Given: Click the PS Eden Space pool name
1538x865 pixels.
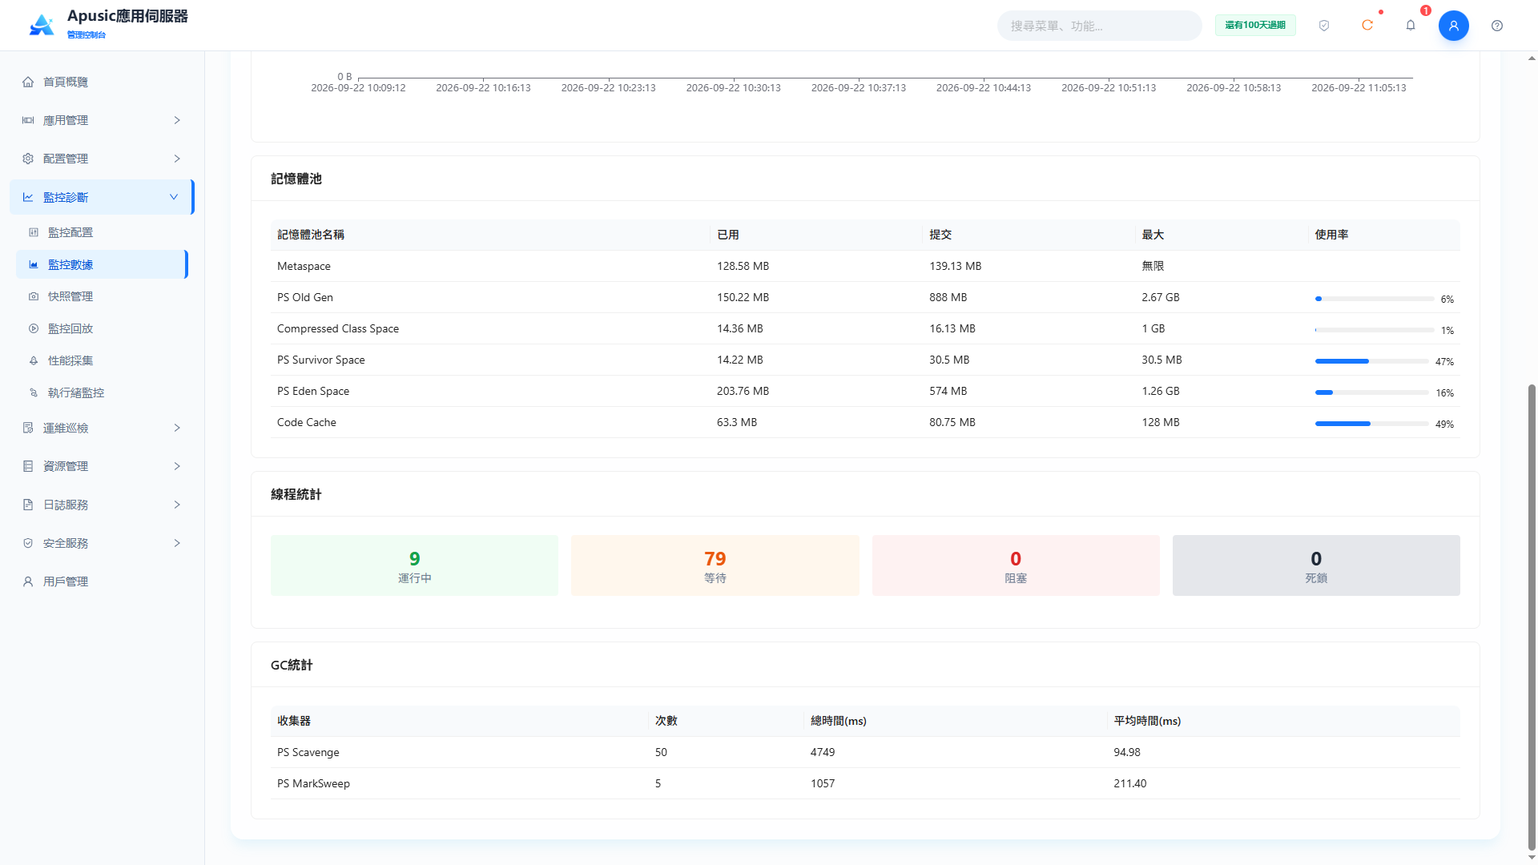Looking at the screenshot, I should [x=313, y=391].
